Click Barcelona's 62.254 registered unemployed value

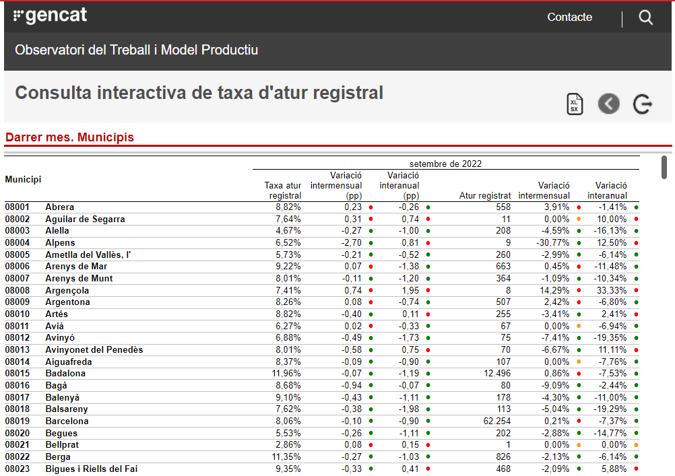tap(496, 421)
